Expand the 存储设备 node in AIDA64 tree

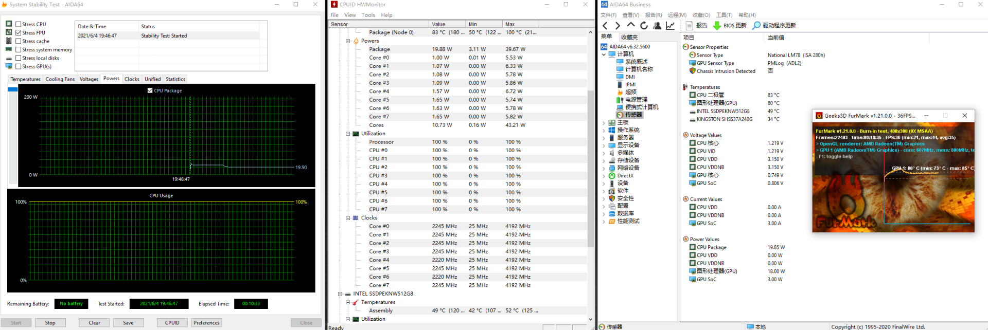pyautogui.click(x=604, y=160)
